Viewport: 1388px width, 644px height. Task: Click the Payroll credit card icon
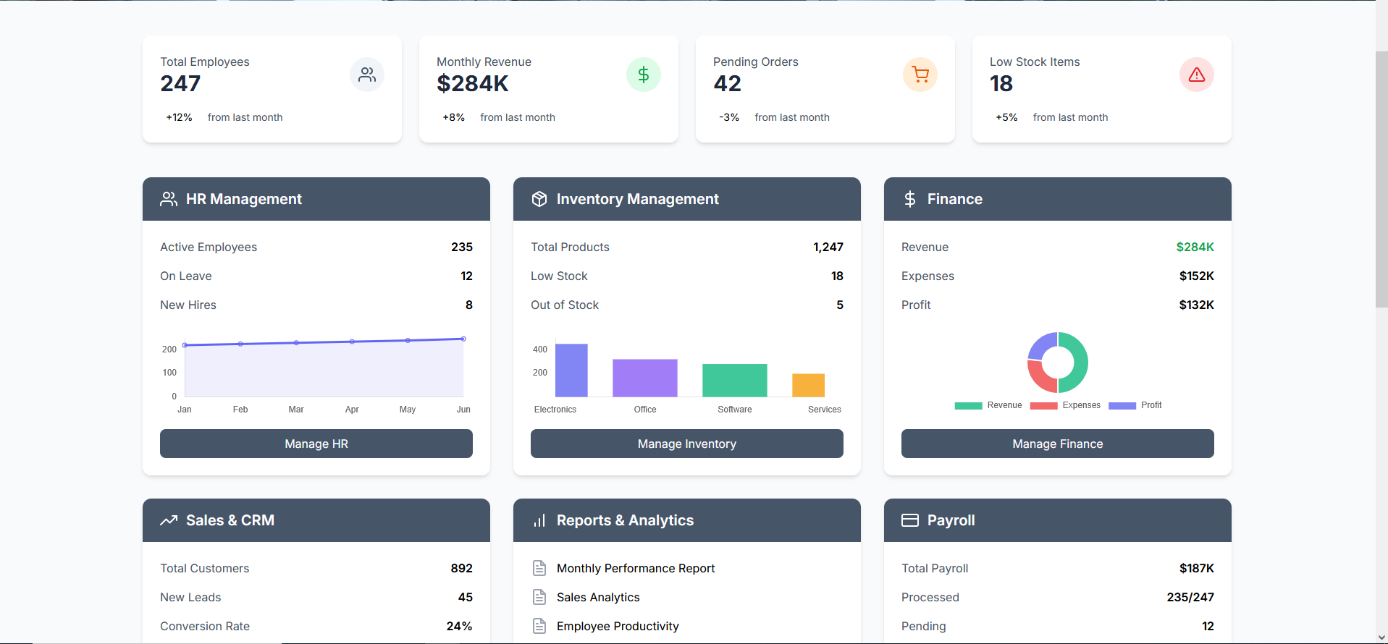coord(910,520)
